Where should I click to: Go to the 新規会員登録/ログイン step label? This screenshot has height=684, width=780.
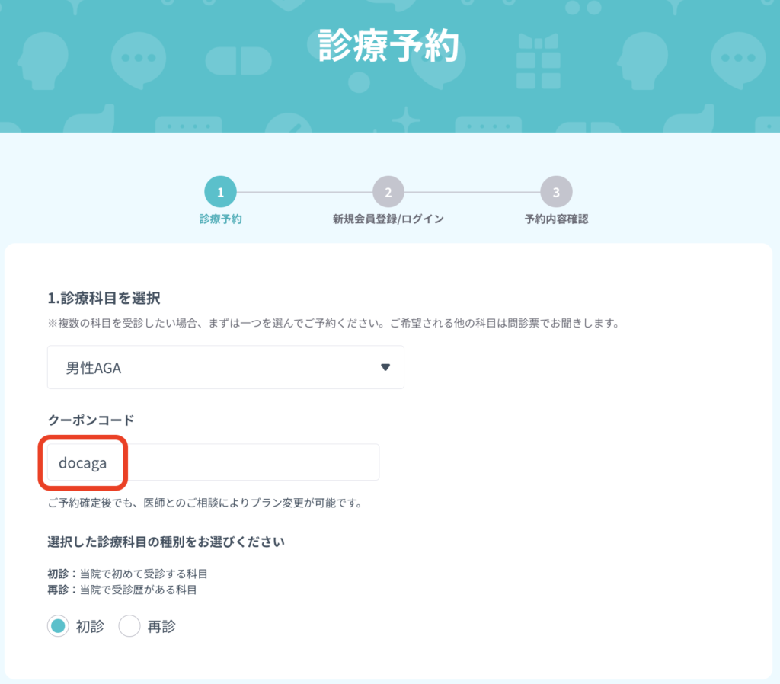tap(388, 219)
